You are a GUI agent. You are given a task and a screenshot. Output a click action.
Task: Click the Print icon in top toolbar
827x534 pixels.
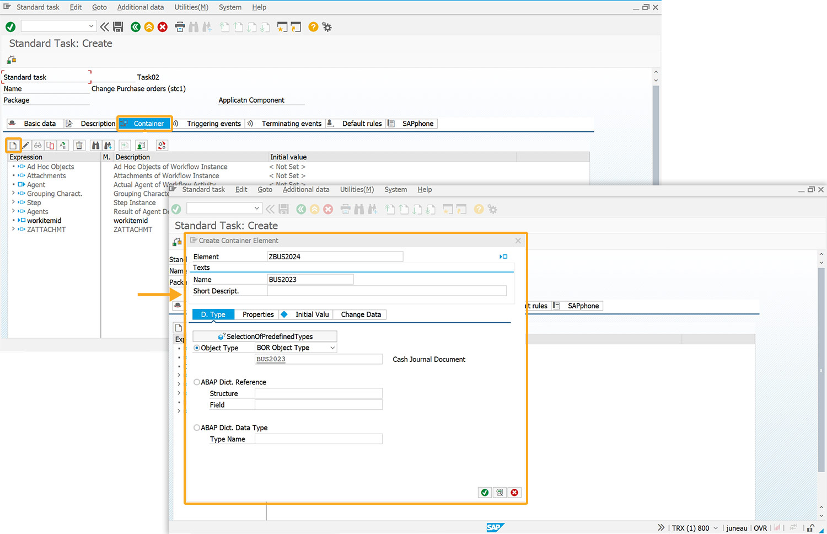coord(180,27)
